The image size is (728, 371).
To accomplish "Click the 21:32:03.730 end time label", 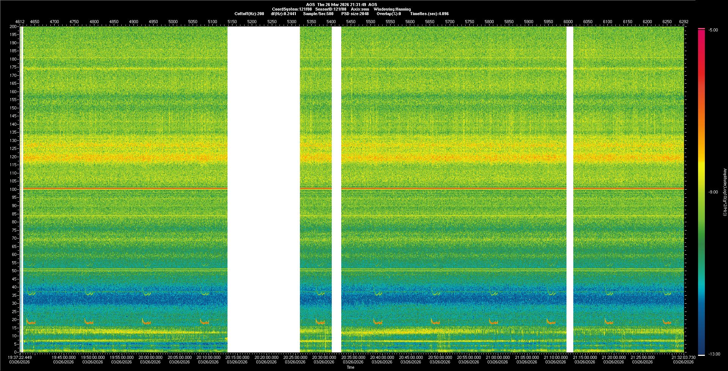I will pos(683,357).
